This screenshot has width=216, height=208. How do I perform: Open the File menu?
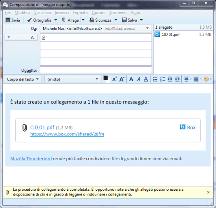click(7, 13)
